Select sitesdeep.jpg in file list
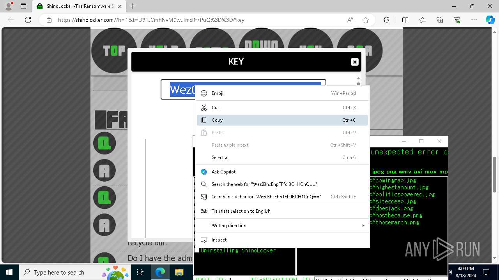The height and width of the screenshot is (280, 499). click(393, 201)
